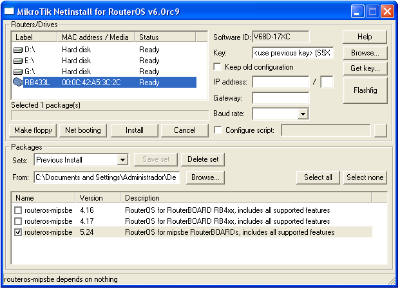Close the Netinstall window
The image size is (400, 289).
tap(387, 11)
